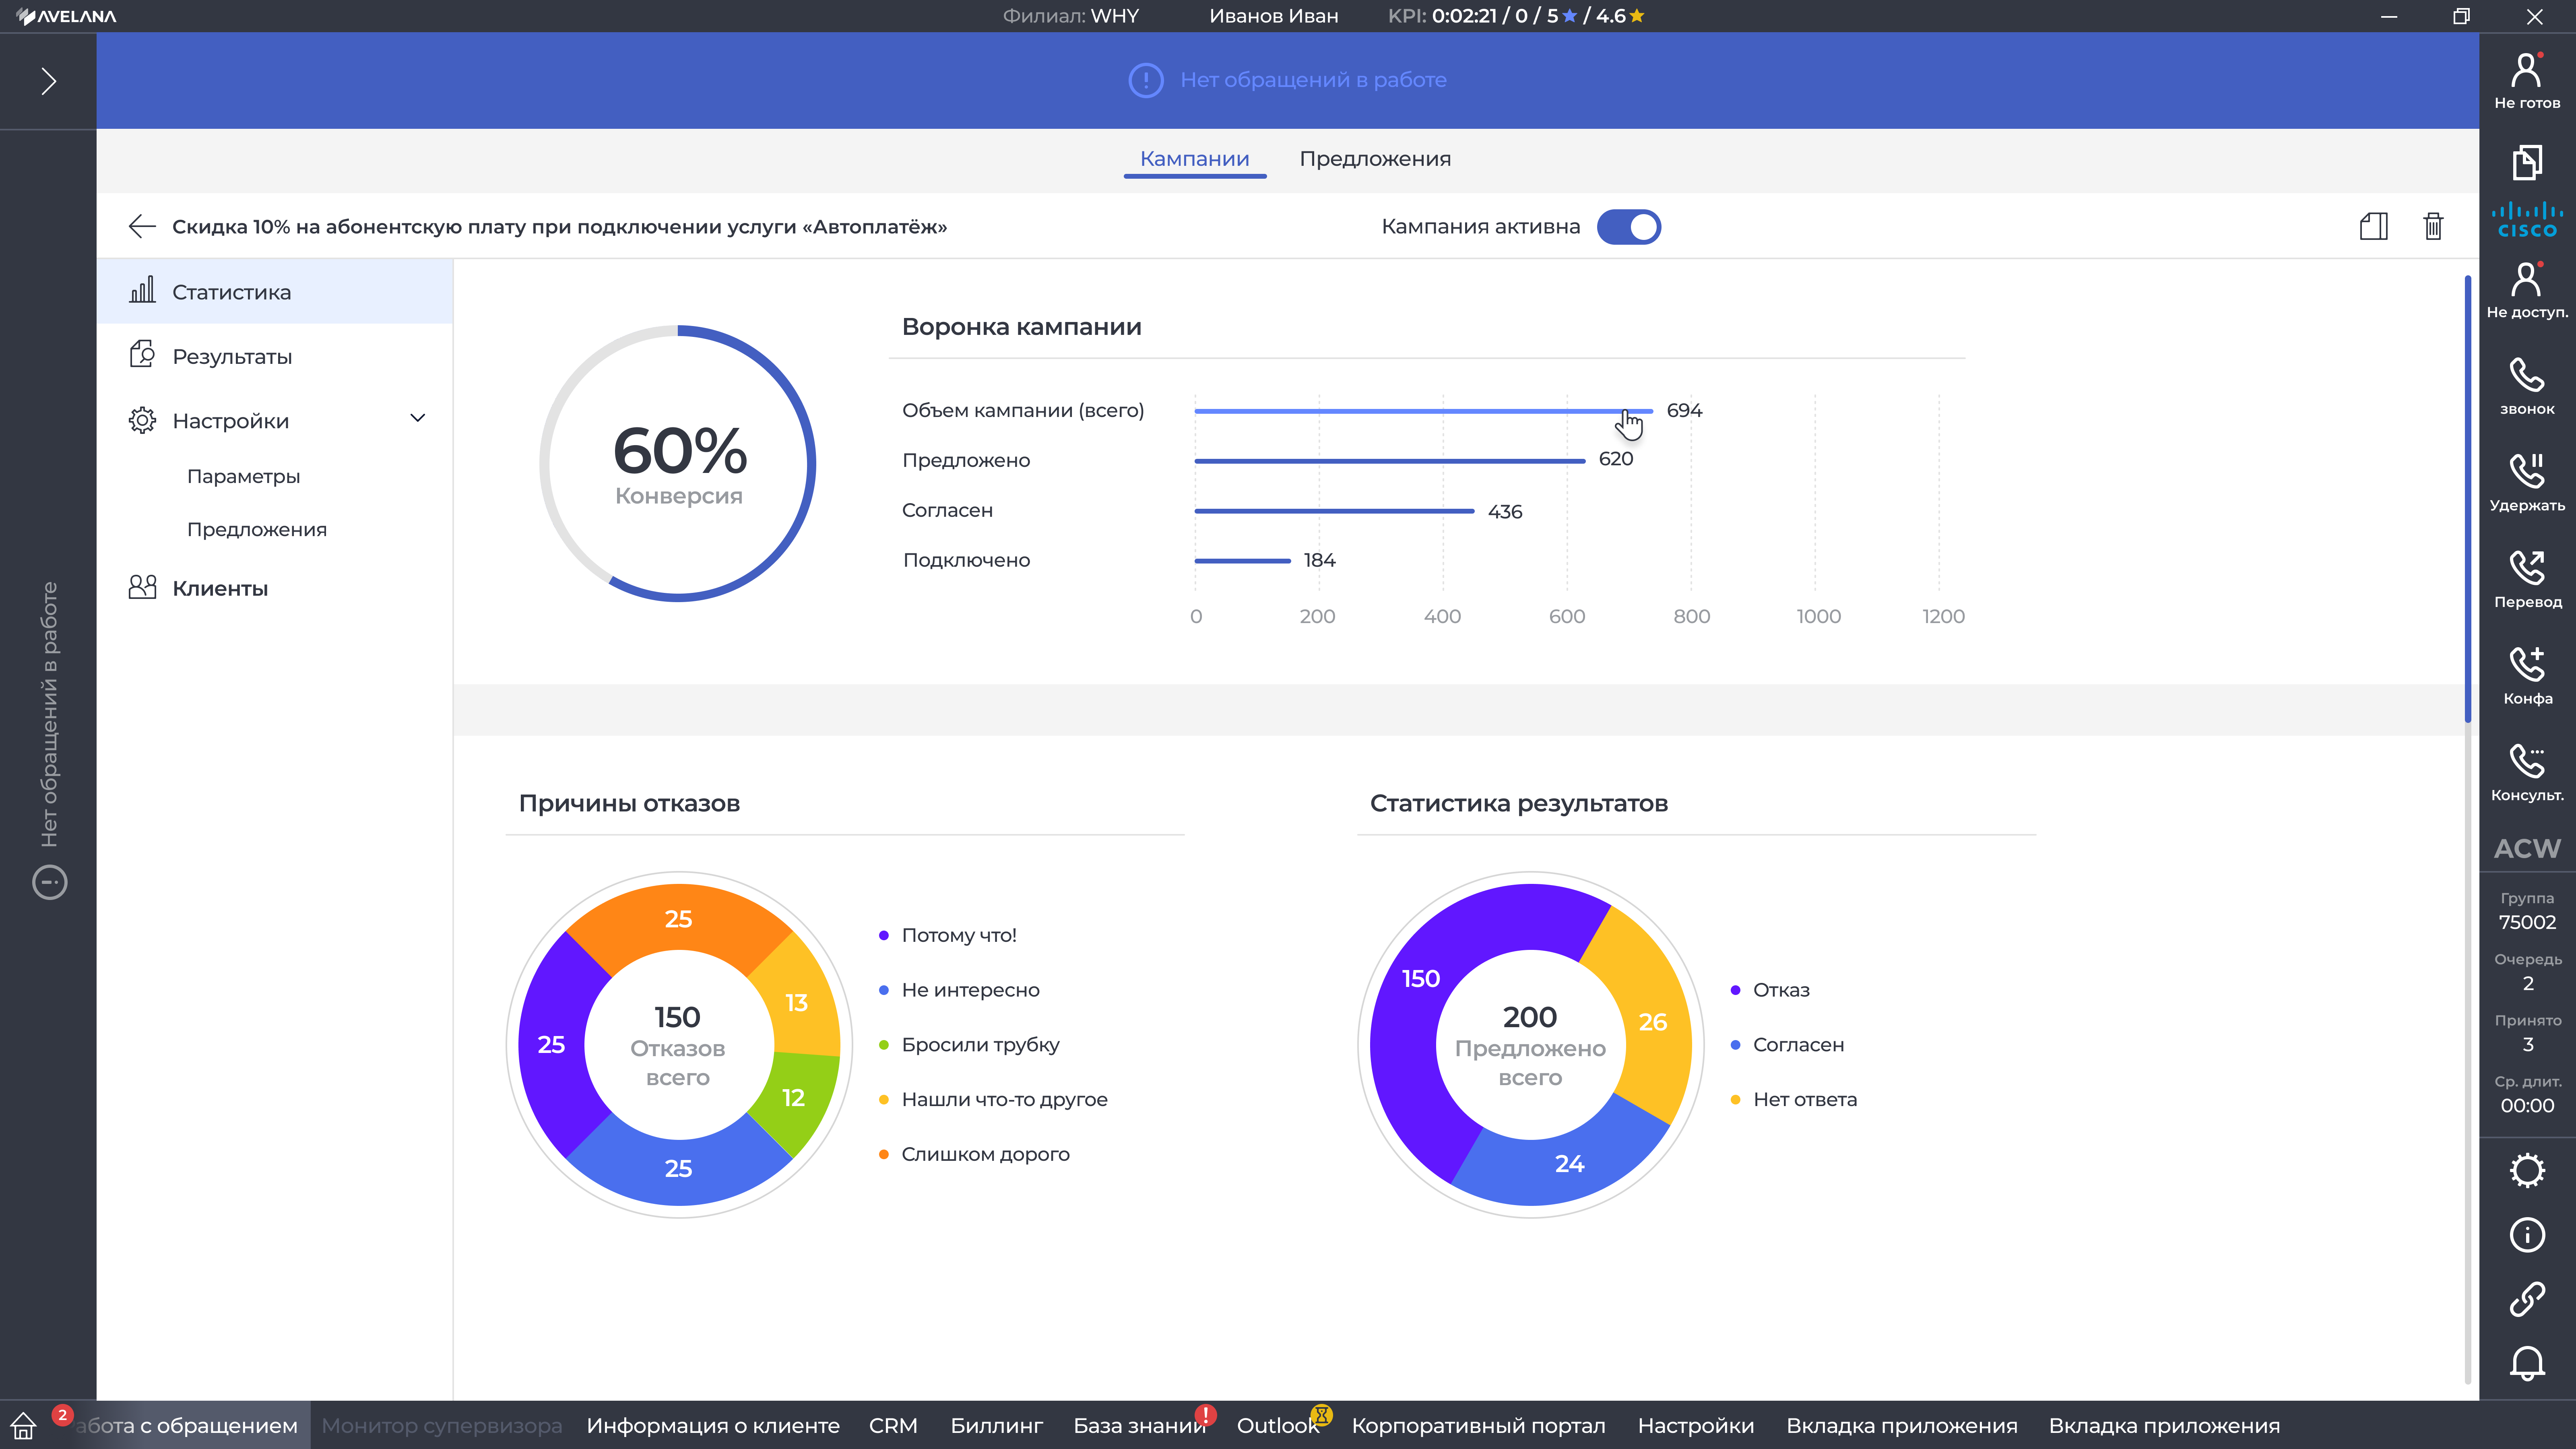Viewport: 2576px width, 1449px height.
Task: Open the Монитор супервизора bottom tab
Action: tap(441, 1426)
